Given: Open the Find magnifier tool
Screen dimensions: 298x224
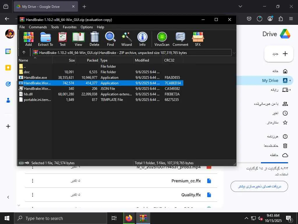Looking at the screenshot, I should (x=110, y=39).
